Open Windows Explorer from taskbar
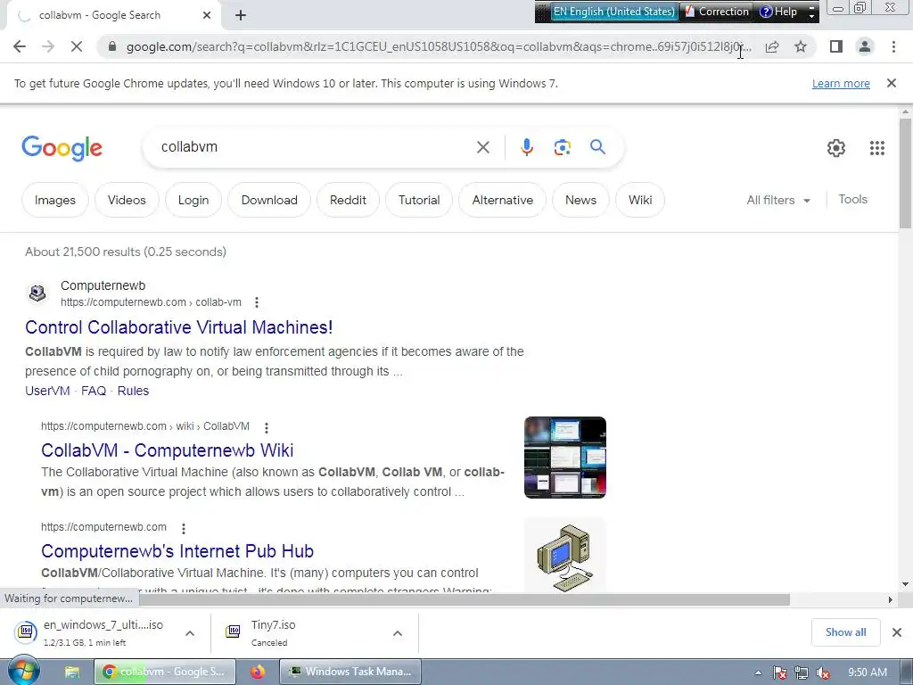 point(71,672)
